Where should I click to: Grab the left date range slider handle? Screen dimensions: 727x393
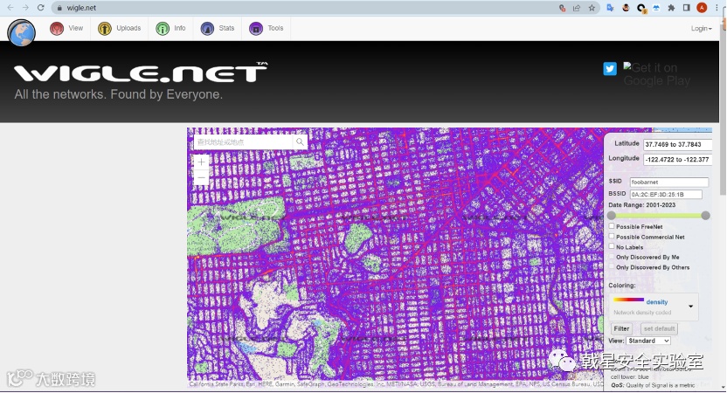(612, 216)
